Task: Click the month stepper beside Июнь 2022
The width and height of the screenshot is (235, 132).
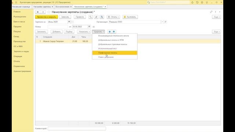Action: [x=72, y=22]
